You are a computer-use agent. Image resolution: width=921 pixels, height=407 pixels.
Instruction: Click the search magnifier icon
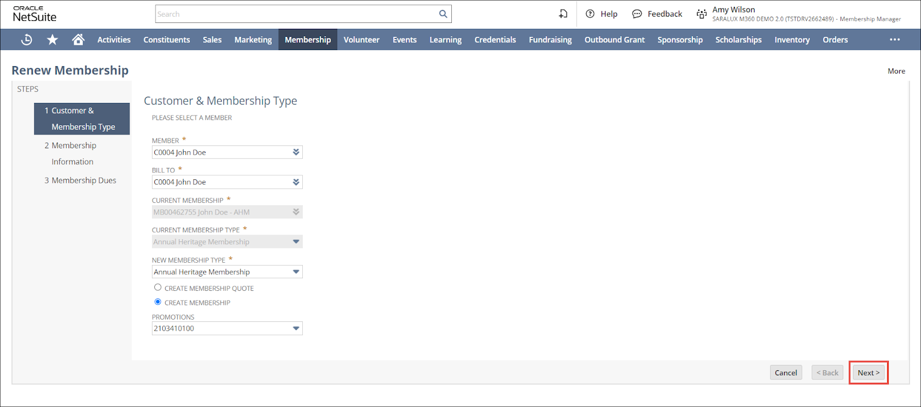(443, 14)
